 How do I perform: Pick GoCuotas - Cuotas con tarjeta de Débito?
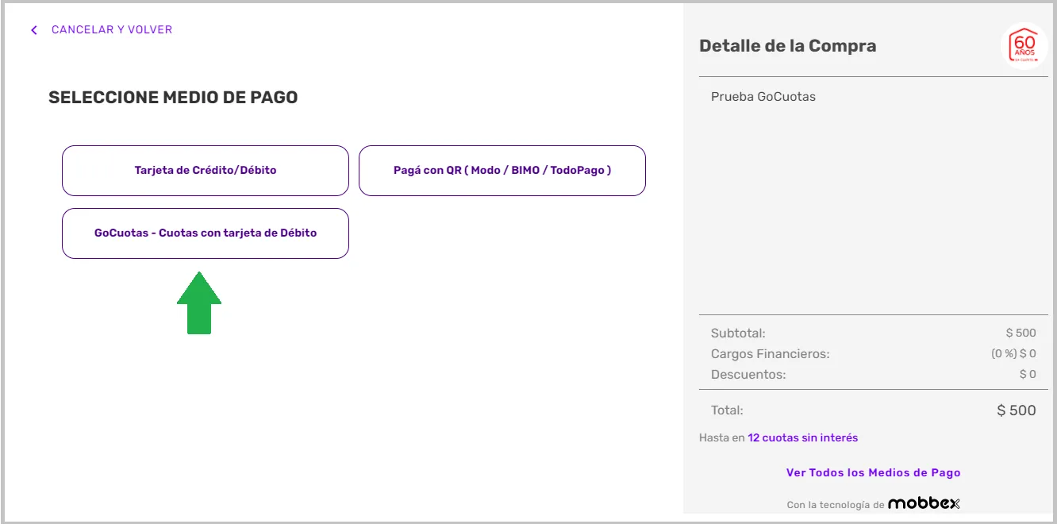click(x=206, y=233)
